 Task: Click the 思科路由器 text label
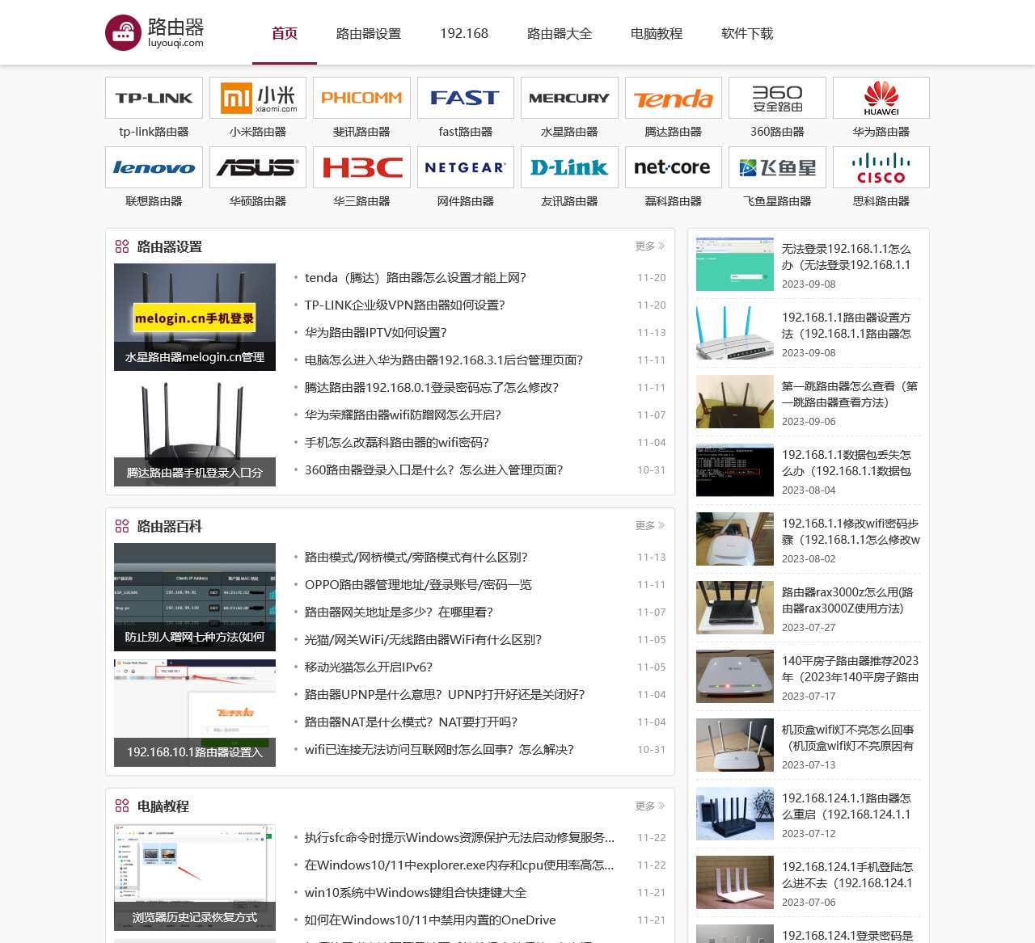click(x=881, y=201)
